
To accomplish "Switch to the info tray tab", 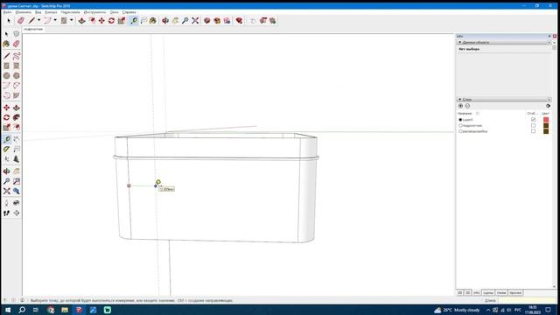I will pos(476,293).
